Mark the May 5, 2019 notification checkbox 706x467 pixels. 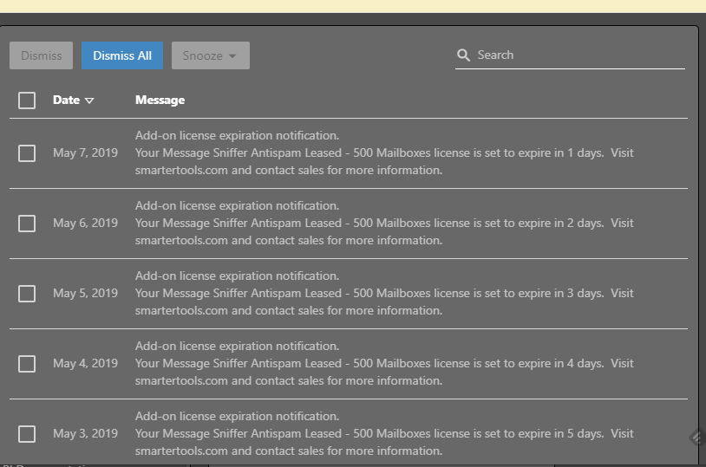coord(27,294)
